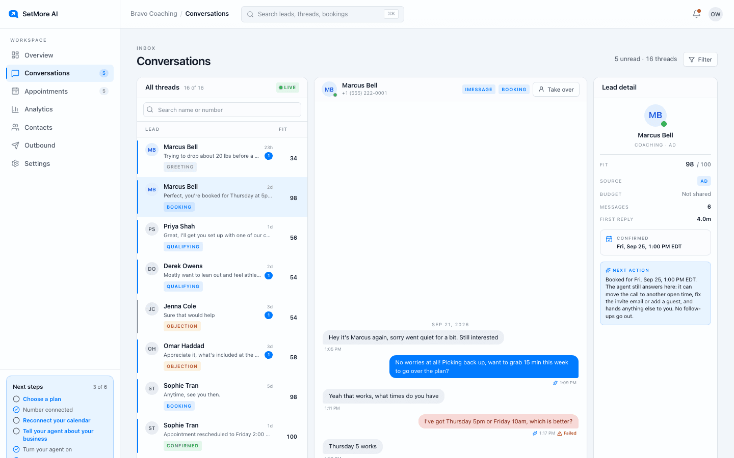
Task: Click Bravo Coaching breadcrumb
Action: [x=154, y=14]
